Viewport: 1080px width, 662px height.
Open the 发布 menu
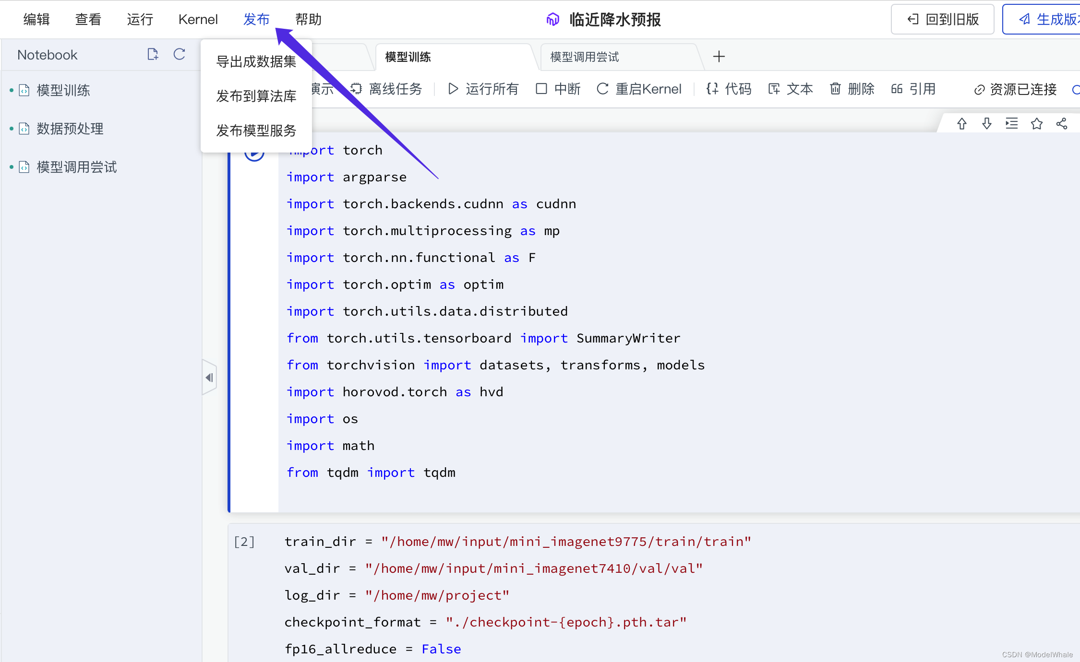[x=256, y=19]
